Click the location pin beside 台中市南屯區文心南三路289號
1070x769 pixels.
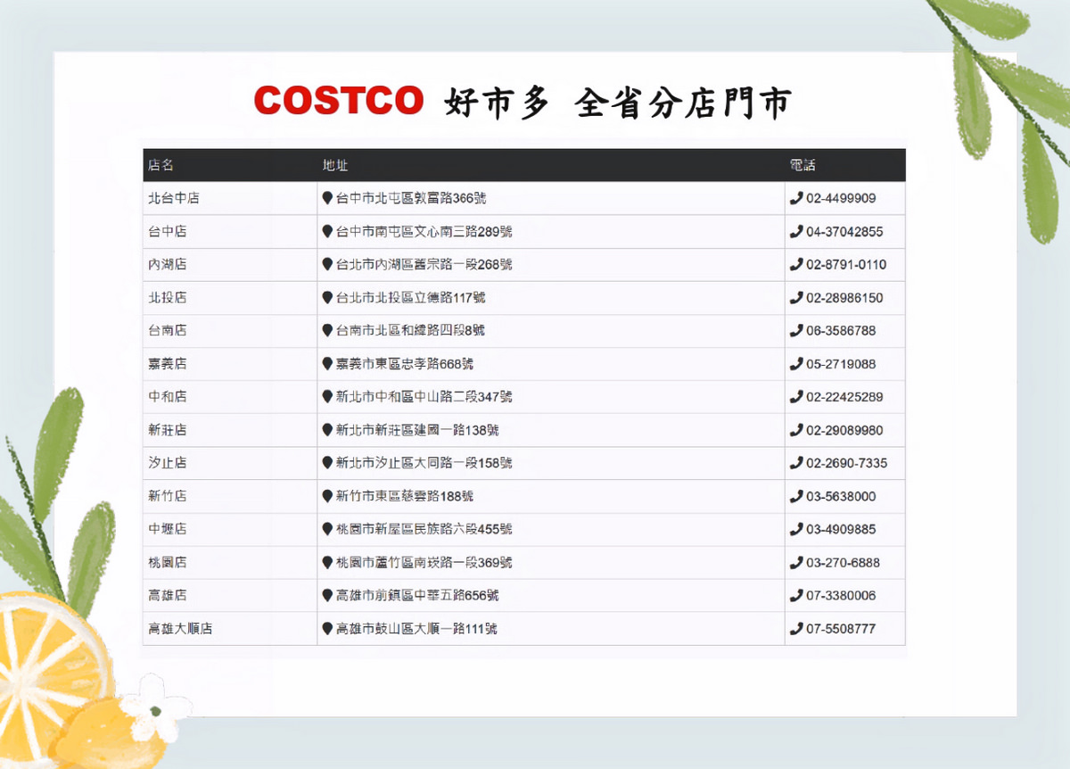327,231
